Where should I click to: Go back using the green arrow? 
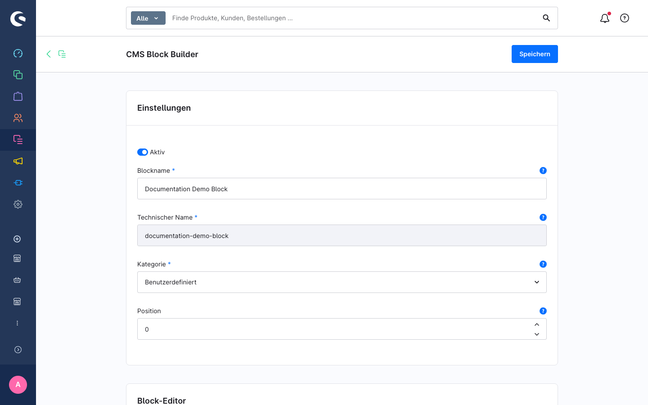[x=49, y=54]
